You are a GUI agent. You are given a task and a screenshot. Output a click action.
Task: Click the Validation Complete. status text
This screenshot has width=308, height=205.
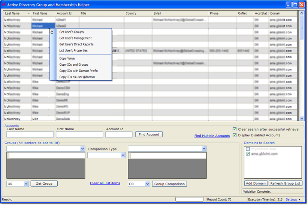click(x=257, y=191)
